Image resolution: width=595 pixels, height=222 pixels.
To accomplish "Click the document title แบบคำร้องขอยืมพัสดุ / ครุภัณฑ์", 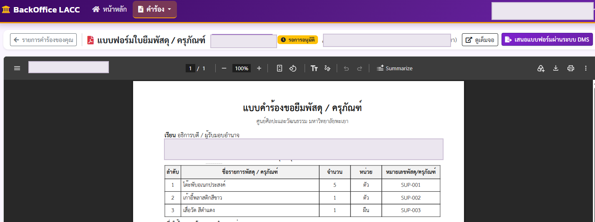I will [302, 108].
